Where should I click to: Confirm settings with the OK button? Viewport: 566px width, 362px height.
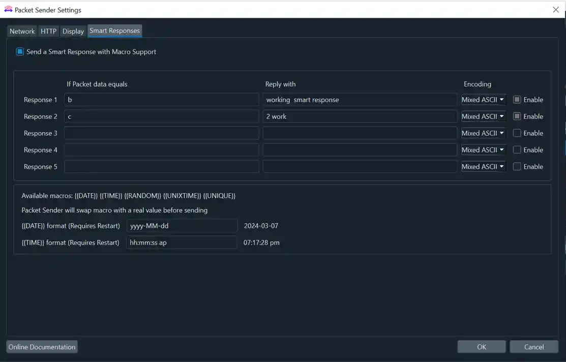(481, 346)
